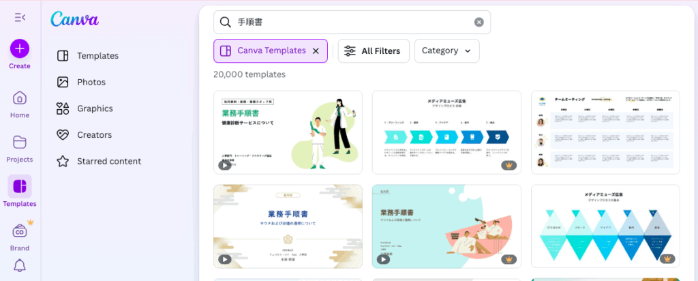
Task: Go to Graphics in the left menu
Action: point(95,108)
